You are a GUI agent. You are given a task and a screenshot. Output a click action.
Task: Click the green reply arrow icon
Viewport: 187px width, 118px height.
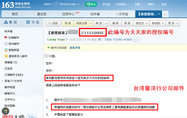(49, 47)
